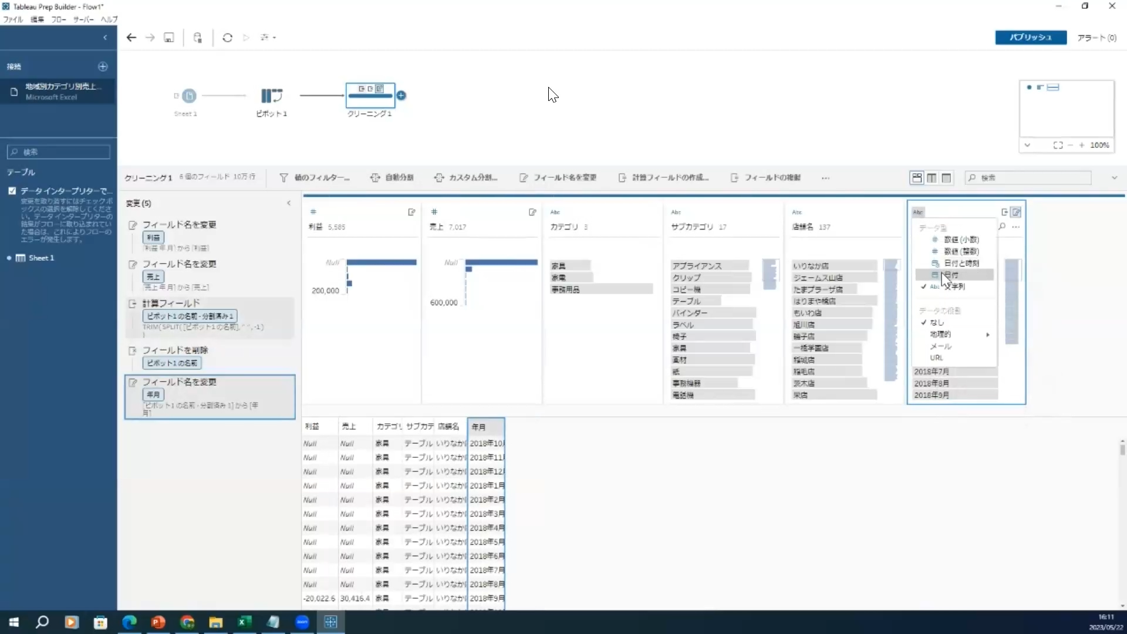Select the ピボット1 pivot step icon
1127x634 pixels.
tap(272, 95)
